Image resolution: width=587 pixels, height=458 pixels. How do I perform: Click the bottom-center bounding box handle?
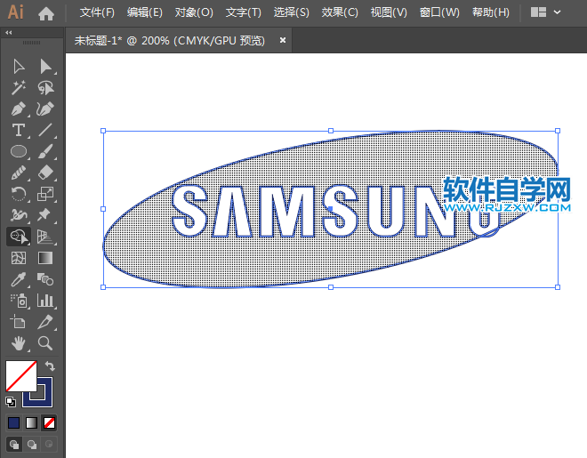pos(331,287)
